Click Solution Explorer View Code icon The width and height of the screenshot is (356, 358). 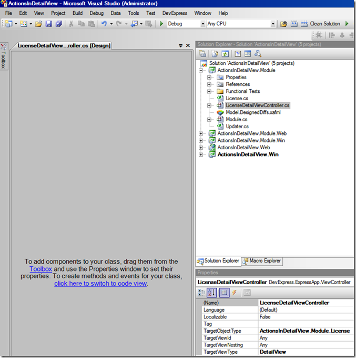(238, 54)
